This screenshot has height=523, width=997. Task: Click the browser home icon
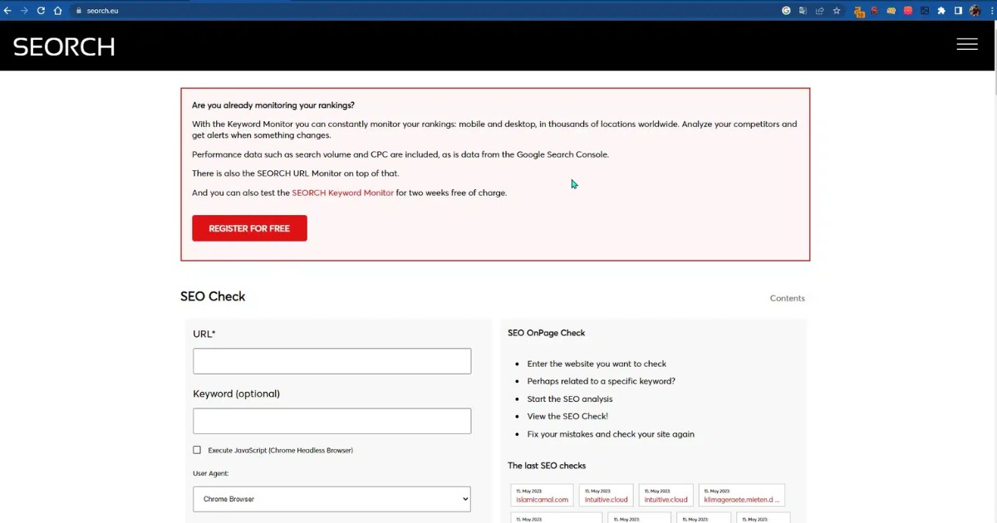tap(57, 11)
